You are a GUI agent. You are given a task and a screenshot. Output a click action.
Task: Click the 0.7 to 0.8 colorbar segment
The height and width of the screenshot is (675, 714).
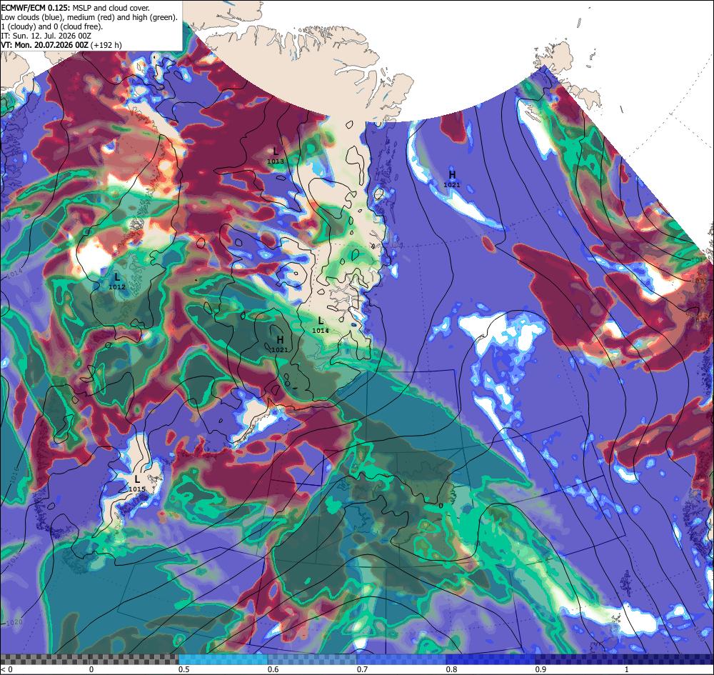click(x=401, y=659)
